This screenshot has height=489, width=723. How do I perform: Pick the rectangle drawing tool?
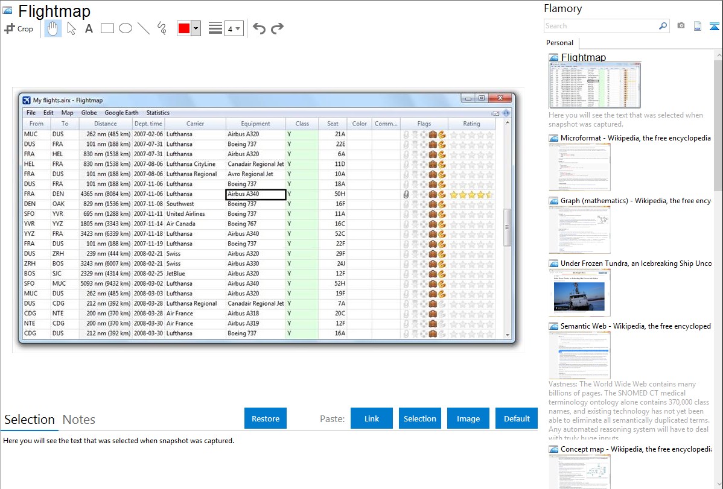[107, 28]
